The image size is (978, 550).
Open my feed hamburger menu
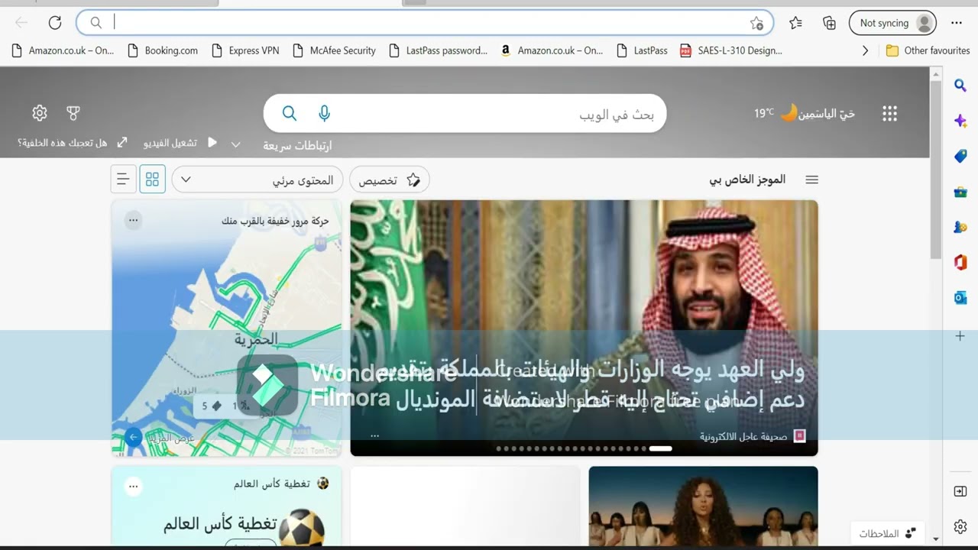point(811,180)
